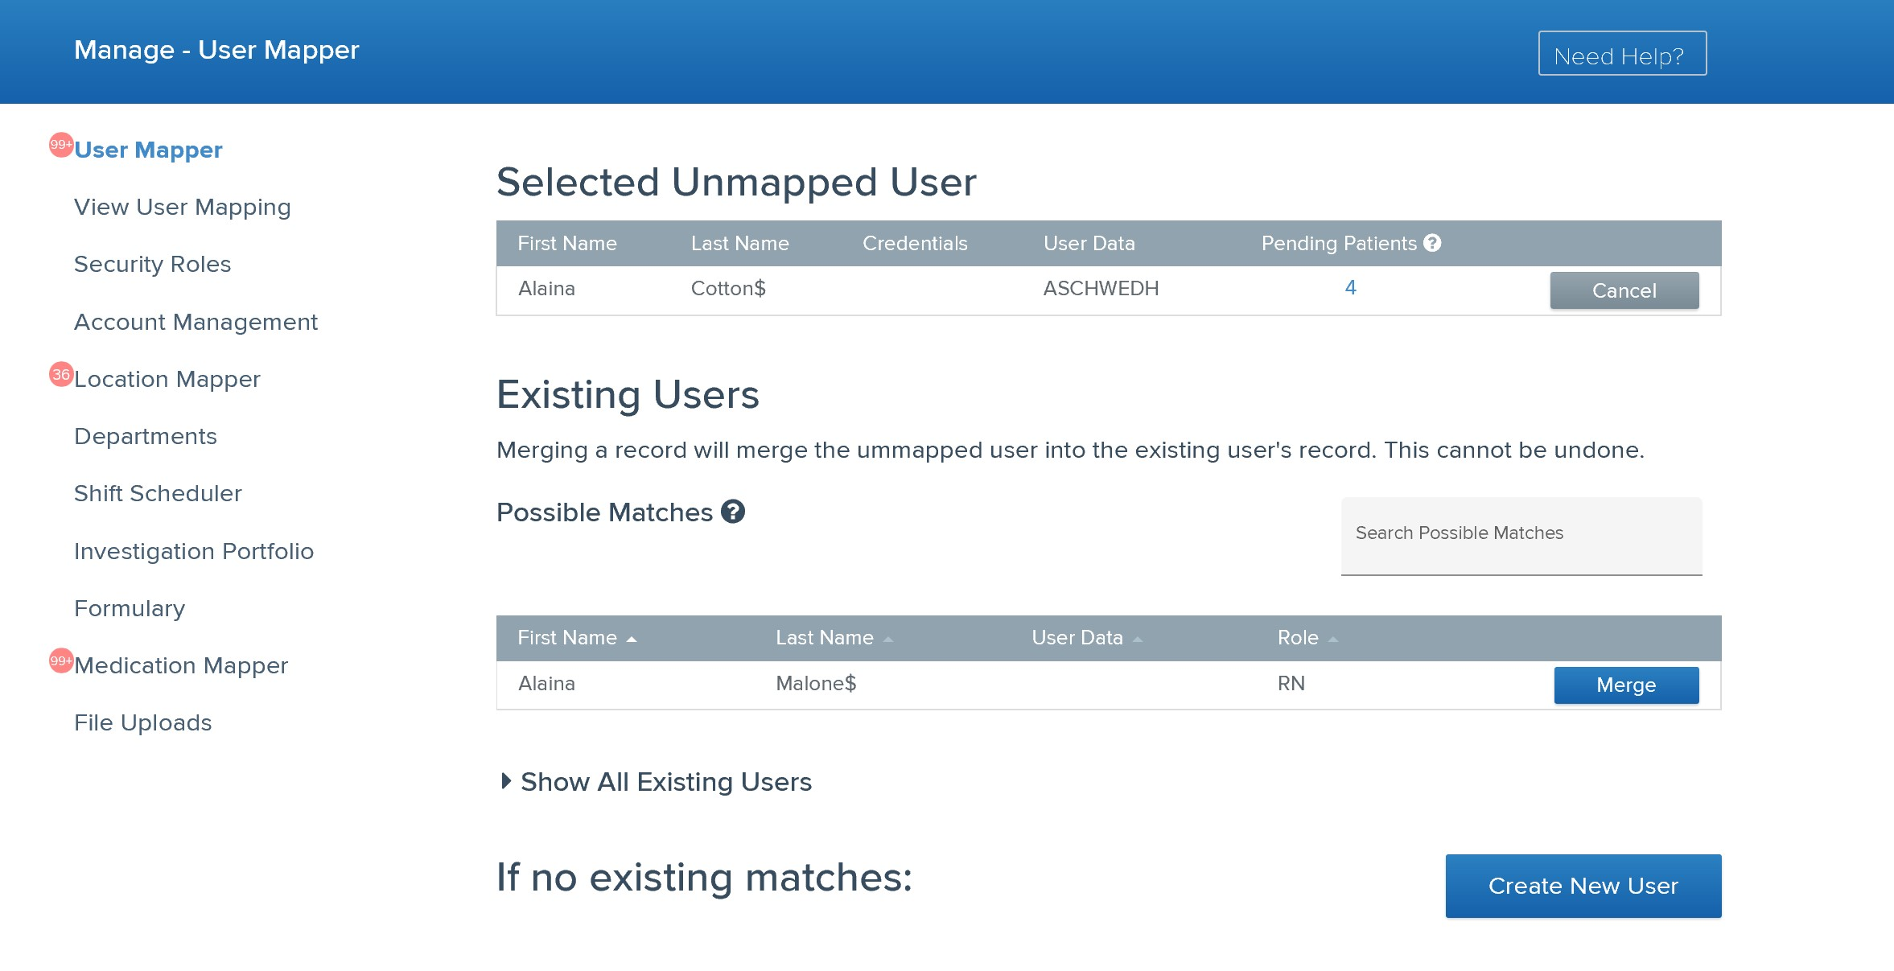Click the Need Help? button
1894x971 pixels.
coord(1622,54)
